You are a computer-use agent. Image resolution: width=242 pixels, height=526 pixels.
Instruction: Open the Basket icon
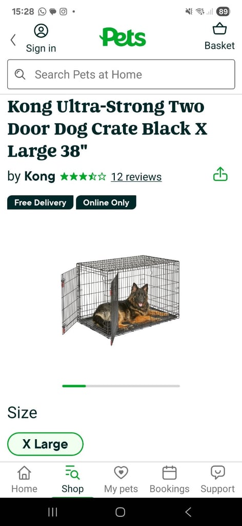(219, 29)
